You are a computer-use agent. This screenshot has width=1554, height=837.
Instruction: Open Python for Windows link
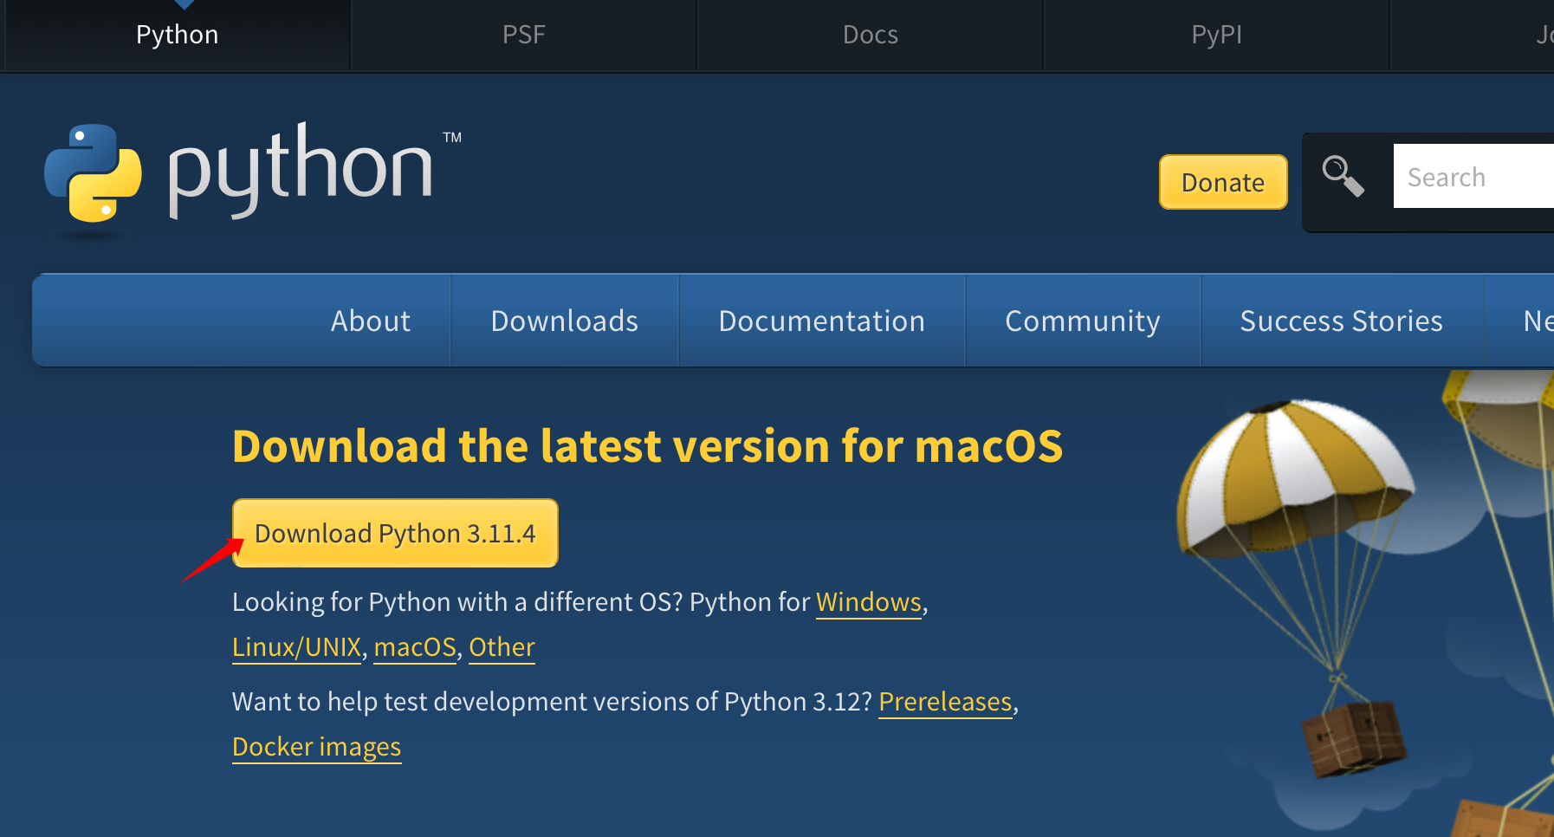tap(868, 601)
